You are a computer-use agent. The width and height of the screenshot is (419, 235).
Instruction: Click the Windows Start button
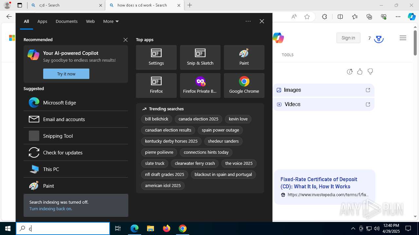pos(8,228)
